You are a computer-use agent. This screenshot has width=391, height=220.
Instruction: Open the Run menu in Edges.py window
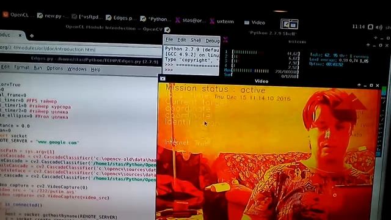coord(38,68)
